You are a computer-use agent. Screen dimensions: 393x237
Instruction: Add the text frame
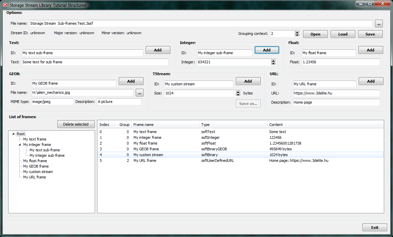(158, 50)
